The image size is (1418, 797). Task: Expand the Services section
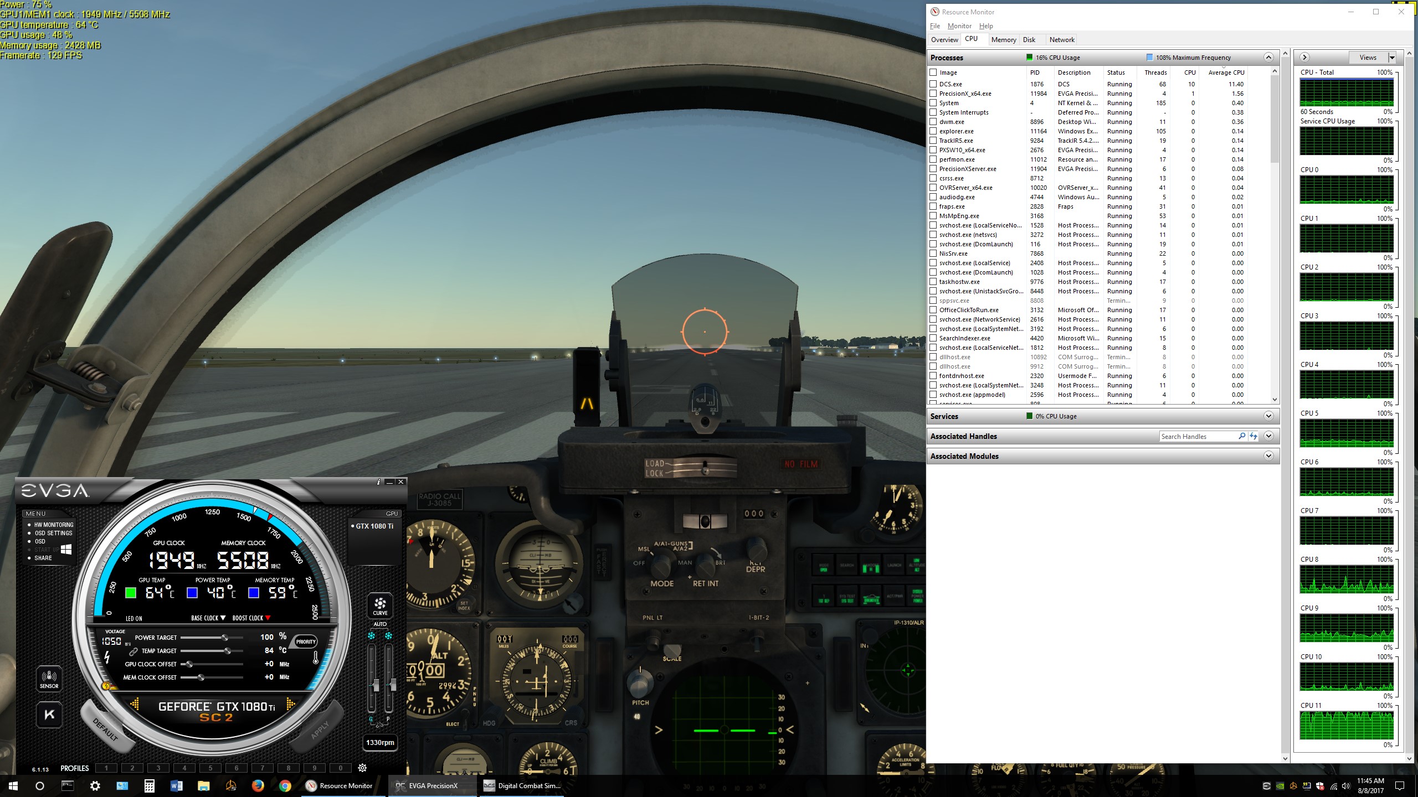point(1268,416)
